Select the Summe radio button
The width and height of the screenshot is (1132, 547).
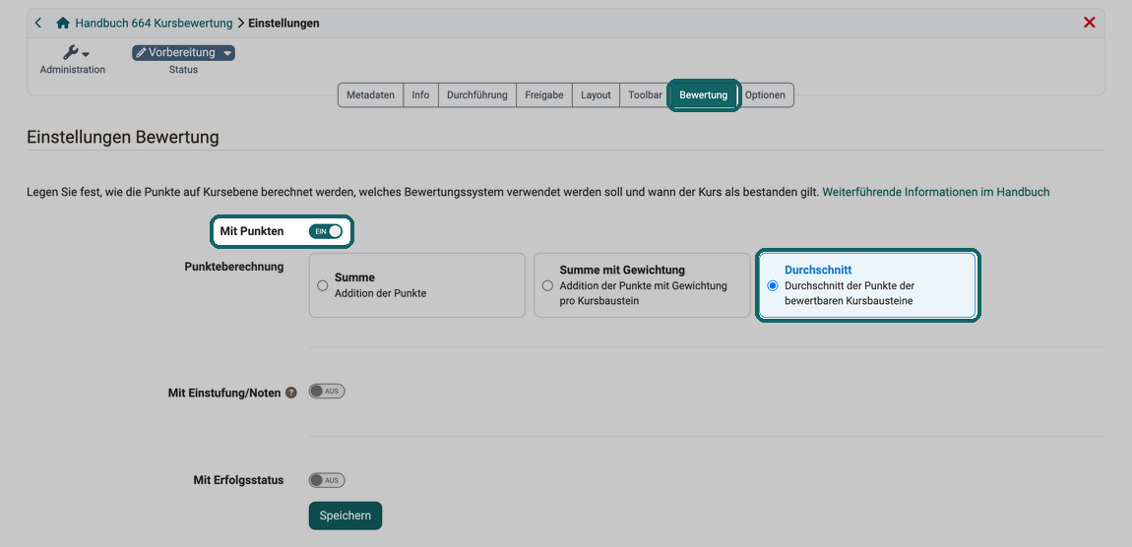323,285
